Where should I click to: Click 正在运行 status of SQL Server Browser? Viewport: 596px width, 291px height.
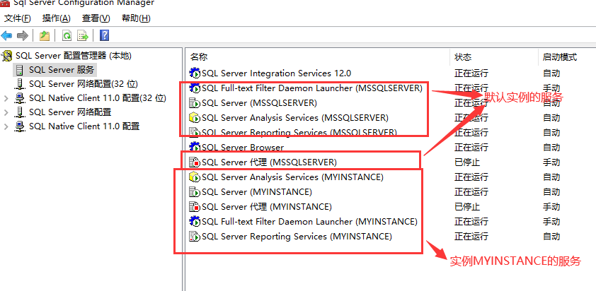[x=471, y=147]
